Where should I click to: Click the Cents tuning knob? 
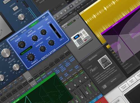pos(51,42)
